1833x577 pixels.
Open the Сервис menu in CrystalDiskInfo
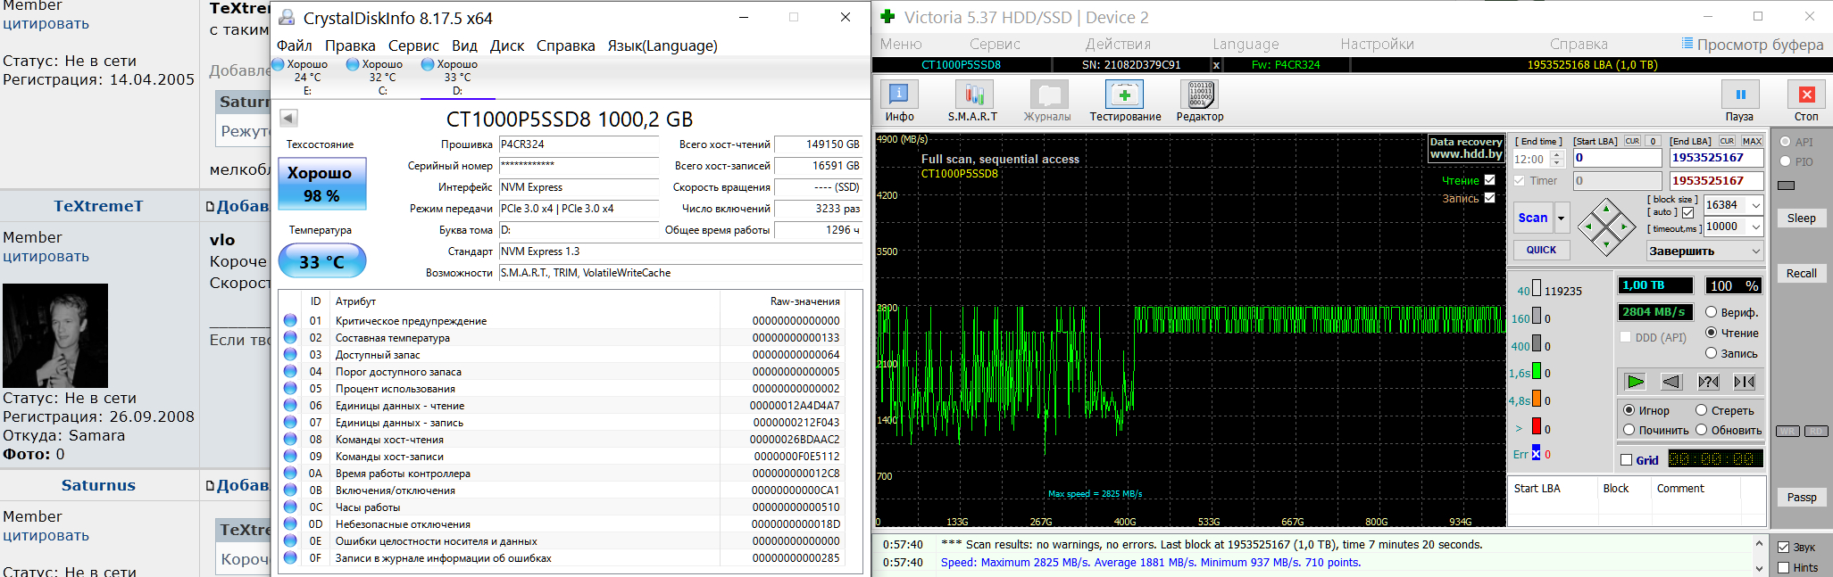(413, 45)
